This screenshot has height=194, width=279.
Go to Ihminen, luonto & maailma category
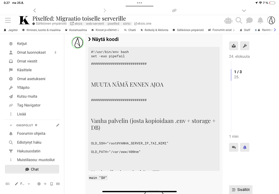click(x=41, y=30)
